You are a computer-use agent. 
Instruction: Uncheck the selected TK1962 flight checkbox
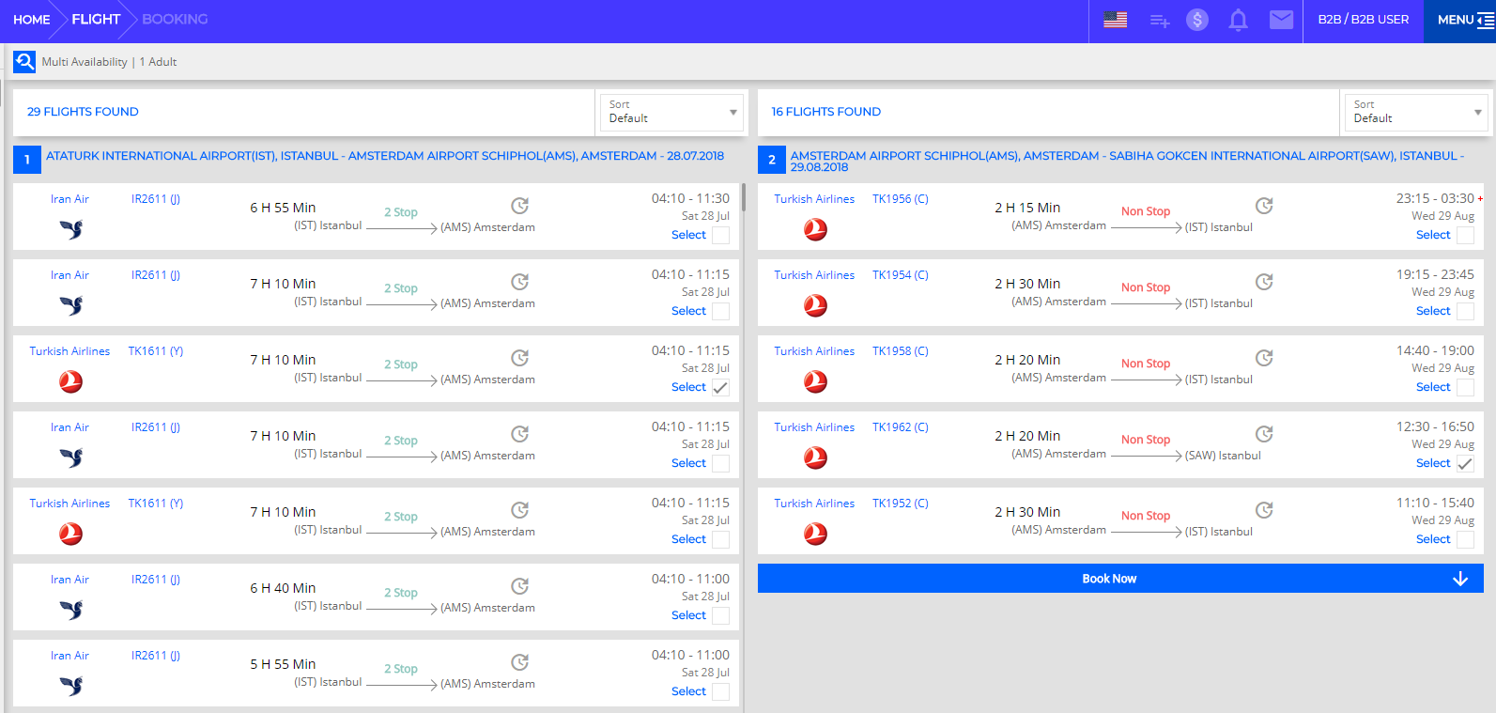1465,463
